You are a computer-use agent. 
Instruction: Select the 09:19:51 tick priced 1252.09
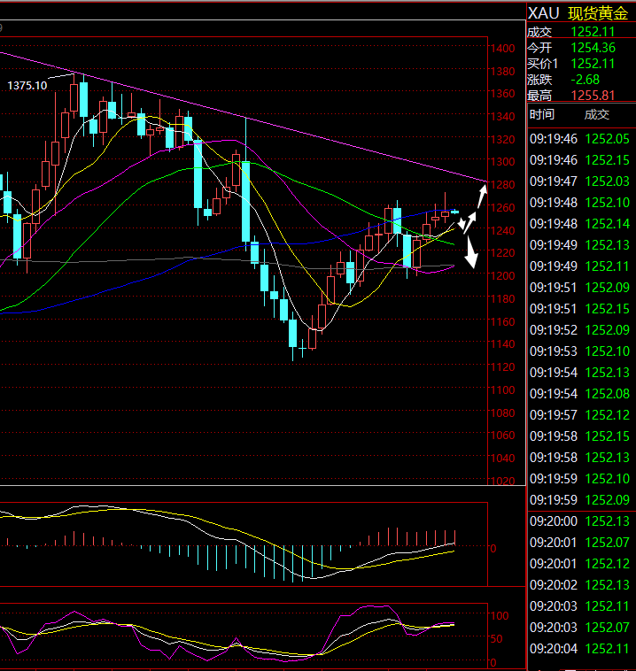point(579,288)
